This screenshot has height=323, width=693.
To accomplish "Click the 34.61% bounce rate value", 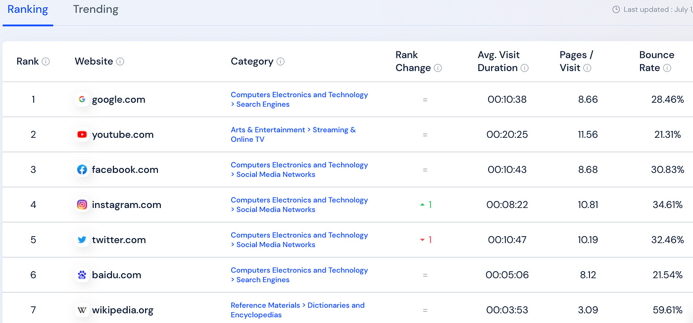I will click(668, 204).
